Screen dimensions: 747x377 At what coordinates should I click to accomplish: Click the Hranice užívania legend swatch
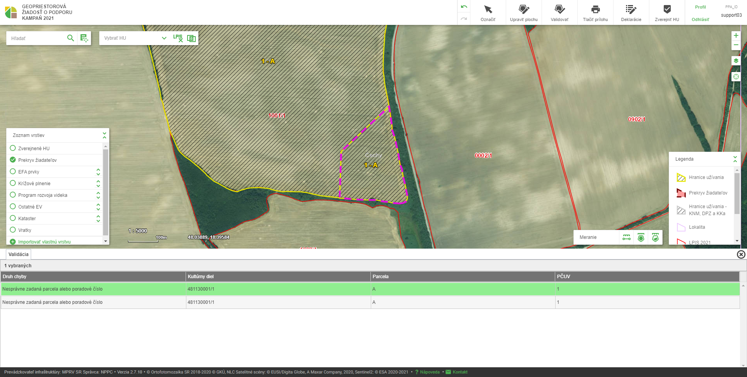pyautogui.click(x=681, y=177)
